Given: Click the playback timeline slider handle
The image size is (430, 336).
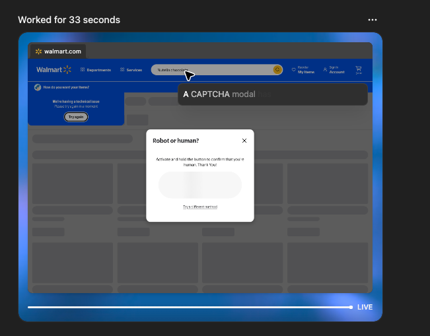Looking at the screenshot, I should pos(351,307).
